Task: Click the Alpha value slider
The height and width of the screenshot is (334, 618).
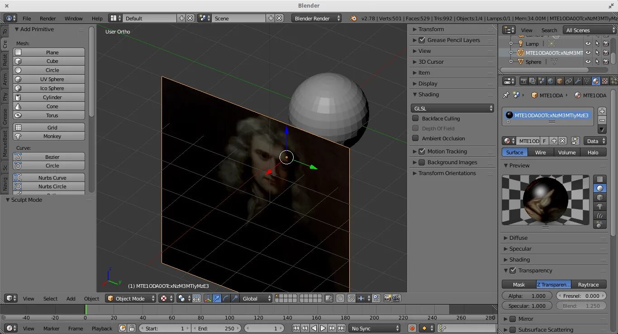Action: tap(527, 296)
